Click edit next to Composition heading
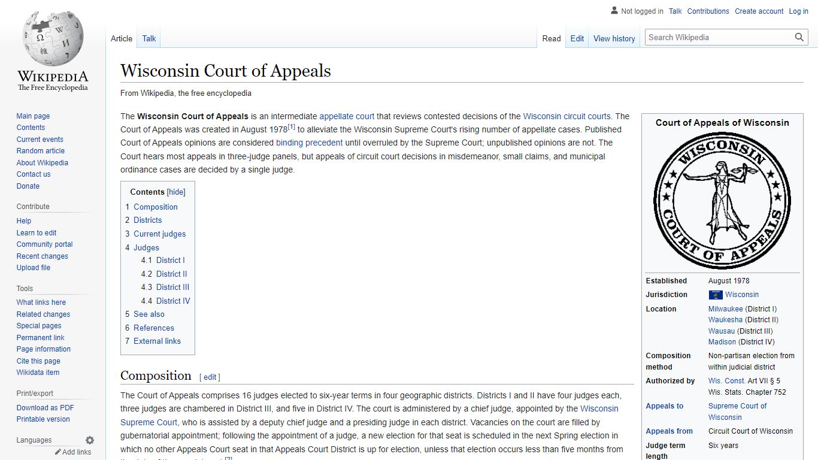The width and height of the screenshot is (818, 460). tap(210, 377)
